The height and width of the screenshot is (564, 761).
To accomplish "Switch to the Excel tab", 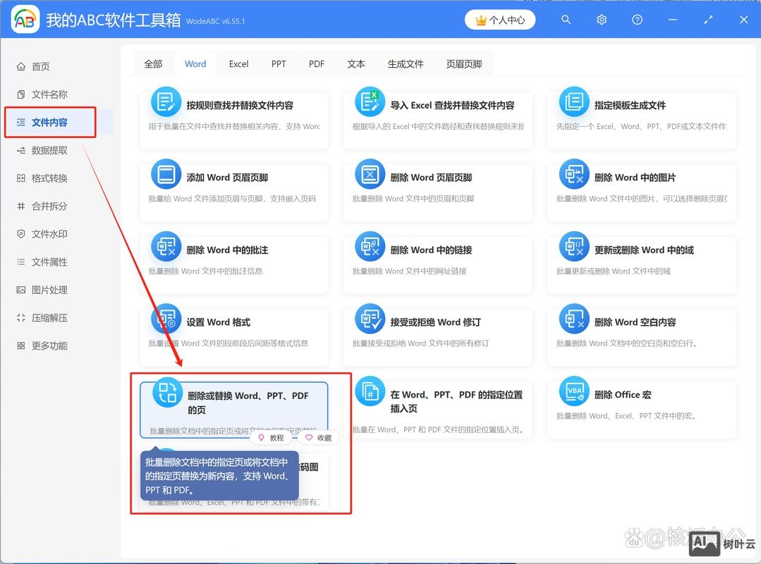I will pyautogui.click(x=238, y=64).
